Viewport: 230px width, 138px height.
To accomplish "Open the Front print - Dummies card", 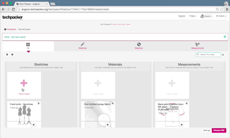I will [24, 114].
